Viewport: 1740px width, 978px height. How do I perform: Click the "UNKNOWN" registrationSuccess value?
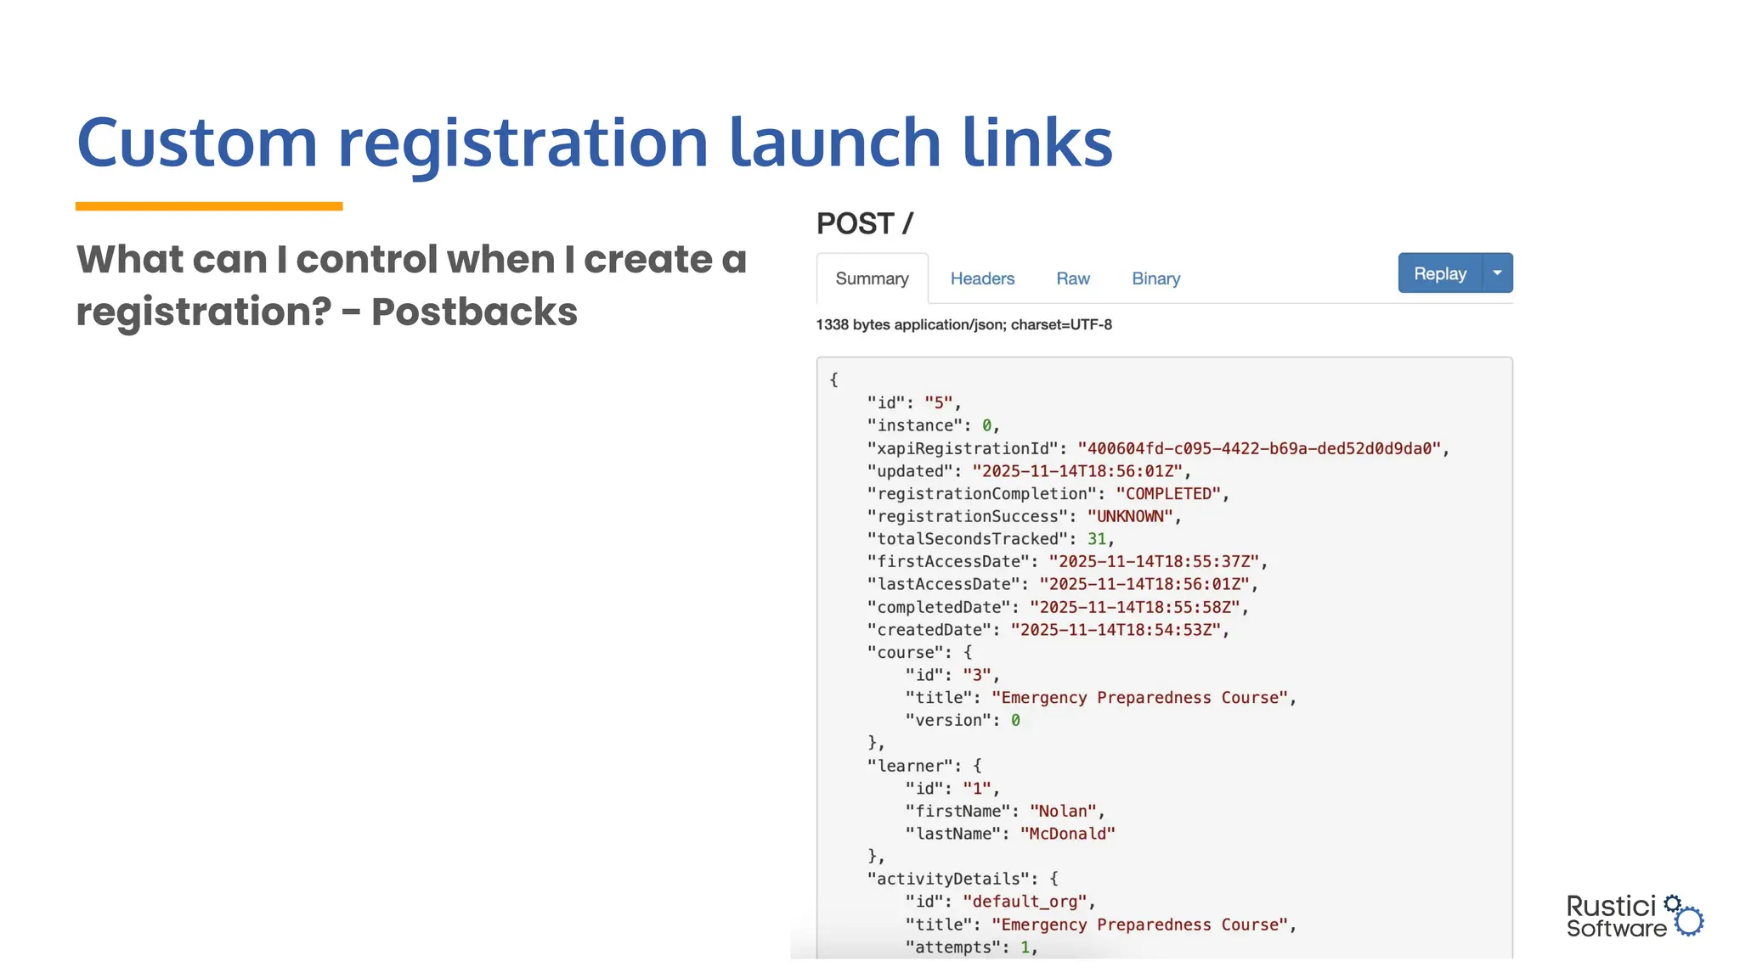(x=1130, y=516)
